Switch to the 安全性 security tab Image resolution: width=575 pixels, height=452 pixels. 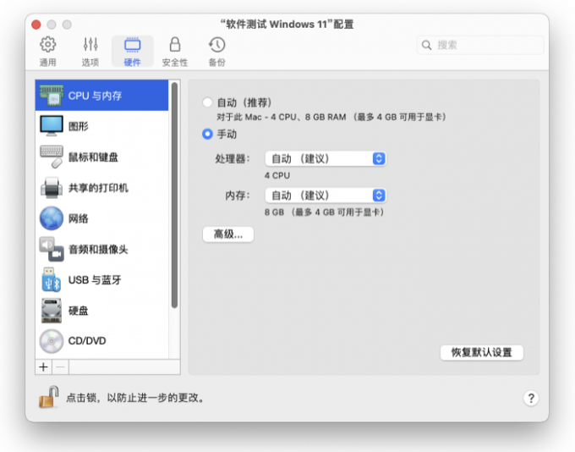(x=175, y=51)
